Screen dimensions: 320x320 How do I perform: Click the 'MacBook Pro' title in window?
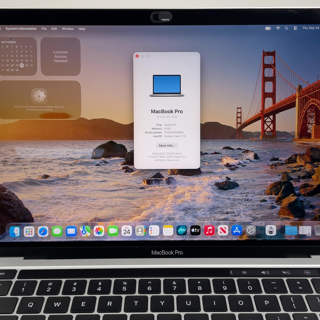167,111
